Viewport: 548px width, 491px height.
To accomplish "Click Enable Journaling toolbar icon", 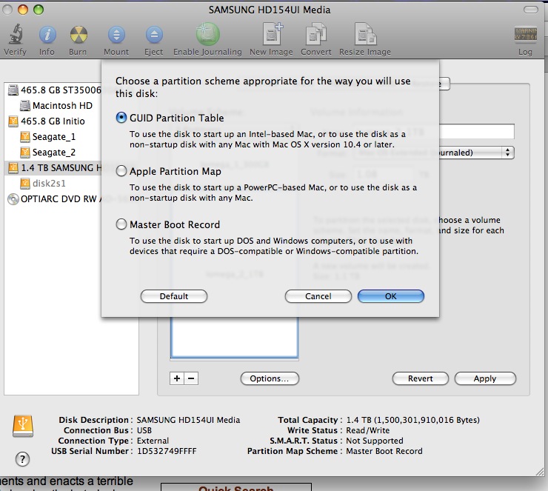I will [207, 34].
